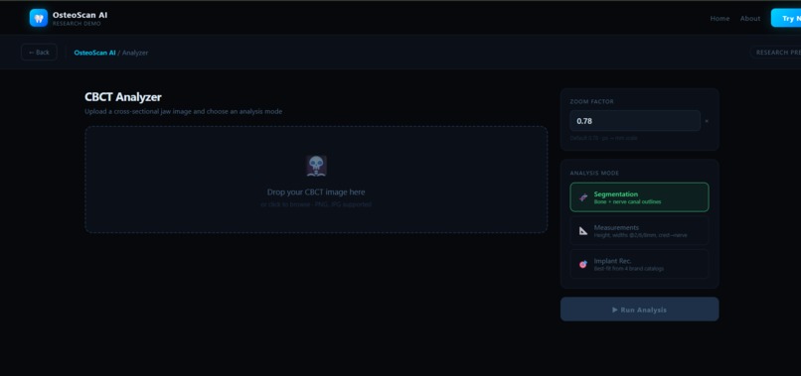Go back using the Back button
Screen dimensions: 801x376
coord(39,52)
